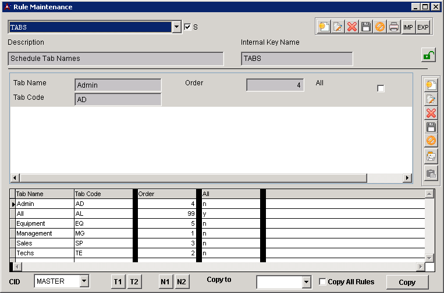Minimize the Rule Maintenance window
Screen dimensions: 444x293
point(415,7)
